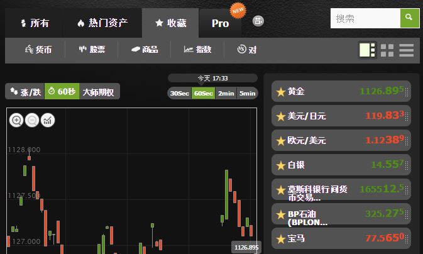Switch to list layout view

tap(407, 50)
